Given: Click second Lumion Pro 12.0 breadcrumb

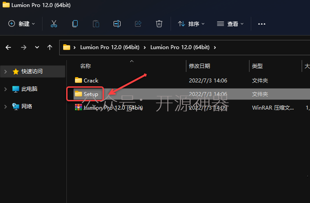Looking at the screenshot, I should tap(180, 47).
